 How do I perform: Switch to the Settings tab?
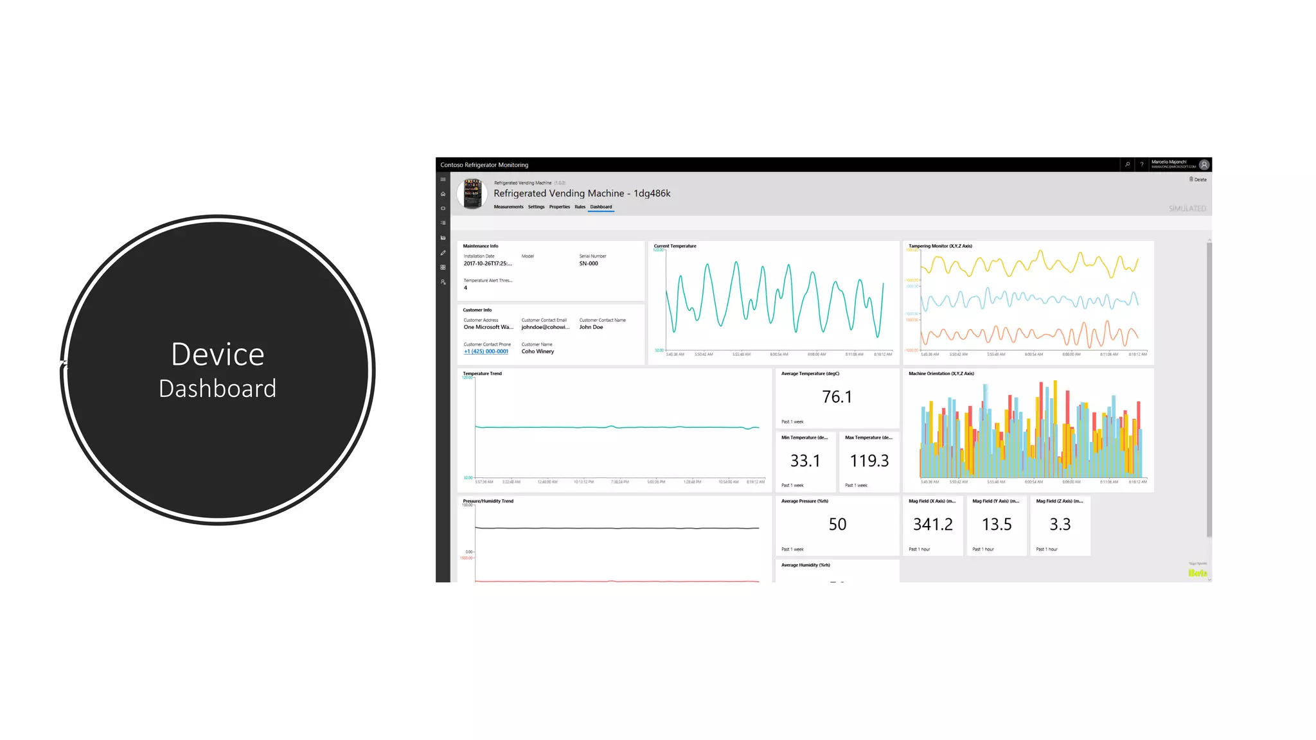pos(536,207)
